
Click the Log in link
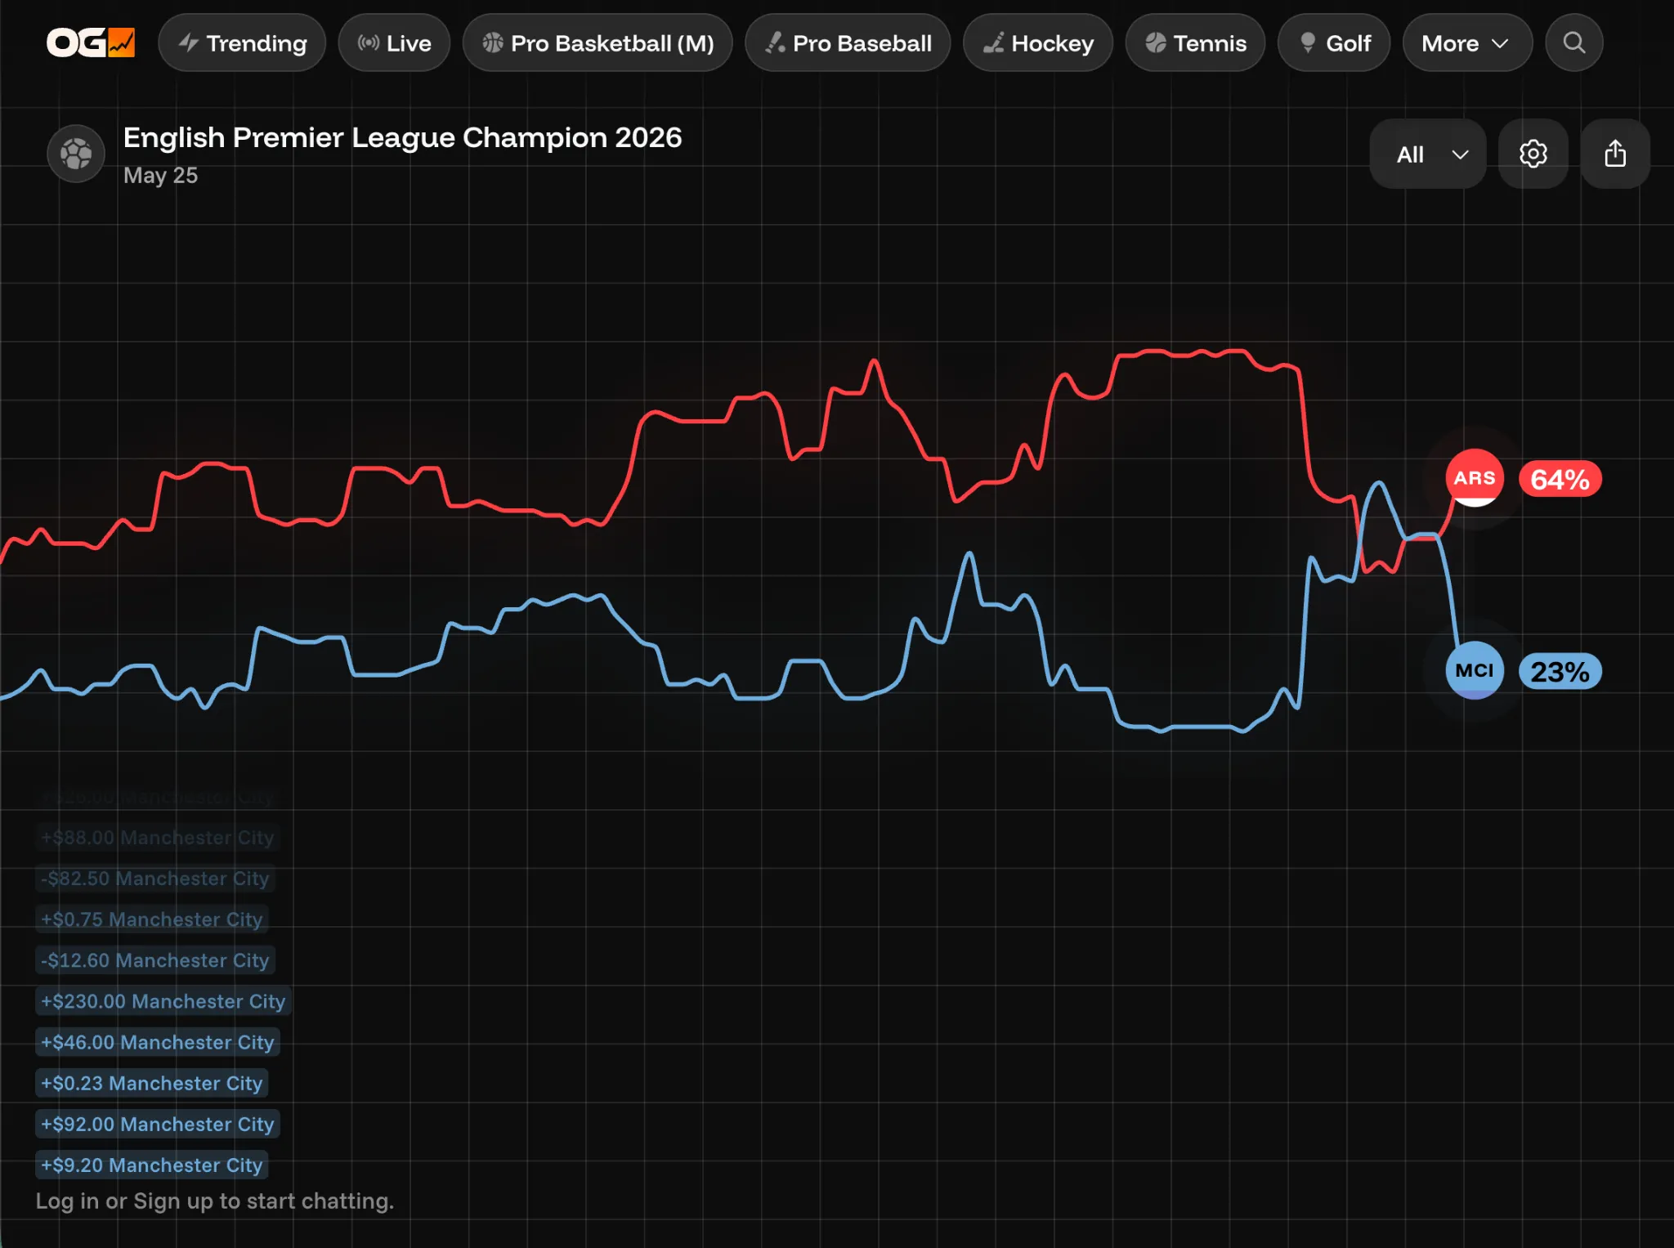click(67, 1201)
